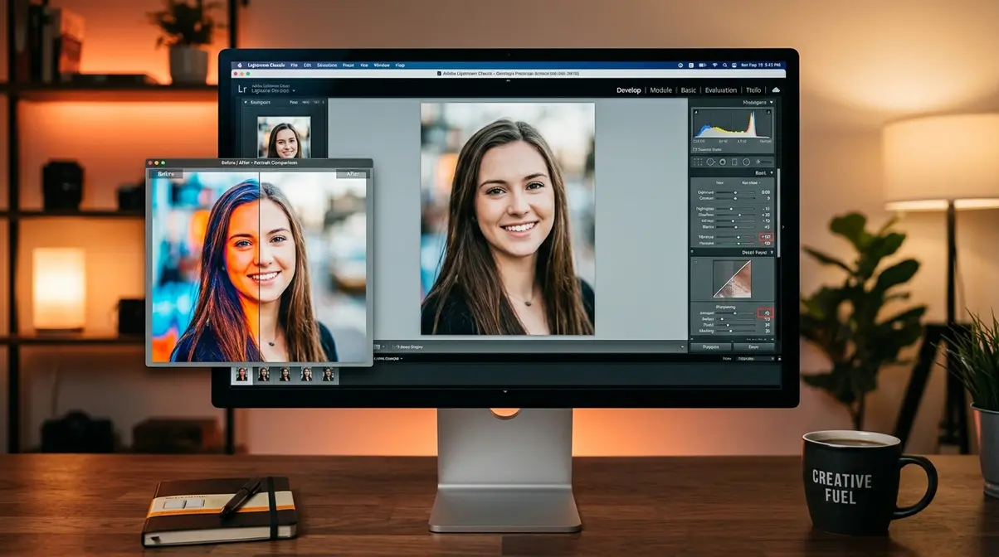Switch to the Module tab
Image resolution: width=999 pixels, height=557 pixels.
click(660, 90)
